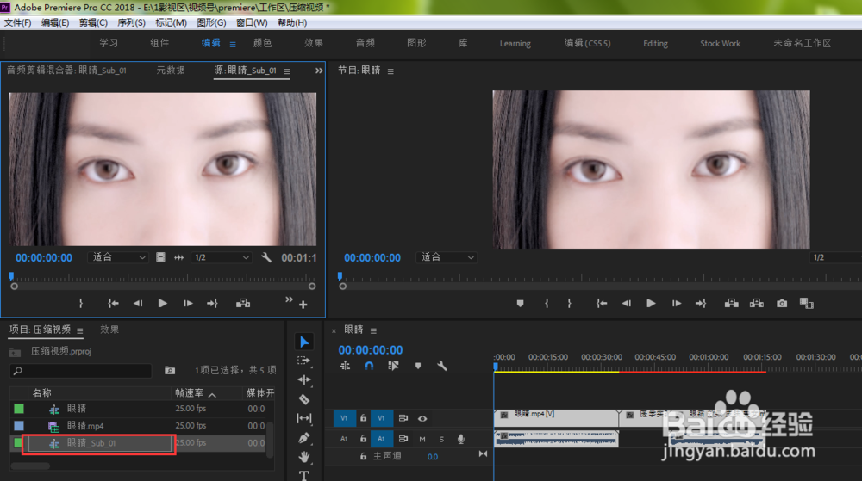Open program monitor resolution 1/2 dropdown

tap(835, 257)
